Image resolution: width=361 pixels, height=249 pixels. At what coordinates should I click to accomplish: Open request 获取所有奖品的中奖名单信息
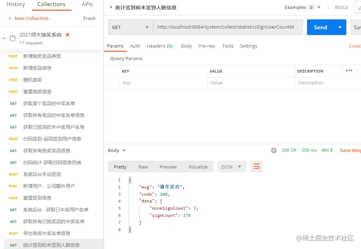click(53, 115)
